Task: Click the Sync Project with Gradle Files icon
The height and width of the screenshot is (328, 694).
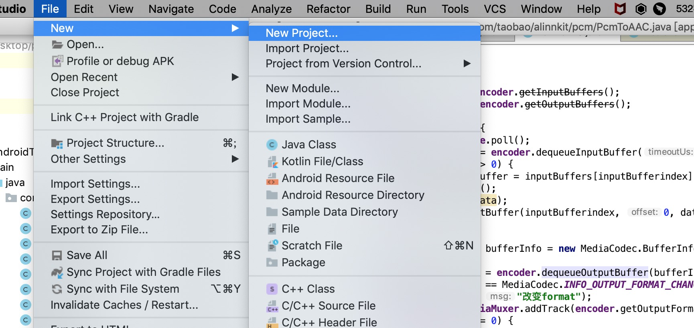Action: [x=57, y=272]
